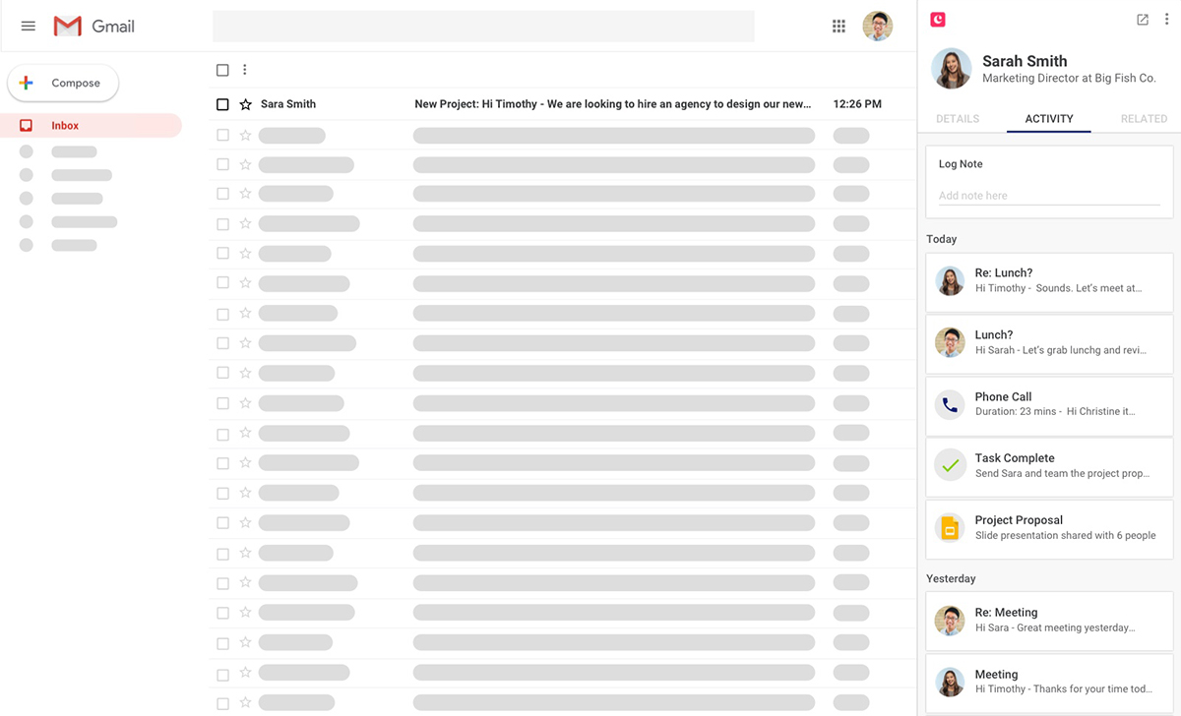1181x716 pixels.
Task: Toggle the select-all checkbox above the inbox
Action: coord(222,70)
